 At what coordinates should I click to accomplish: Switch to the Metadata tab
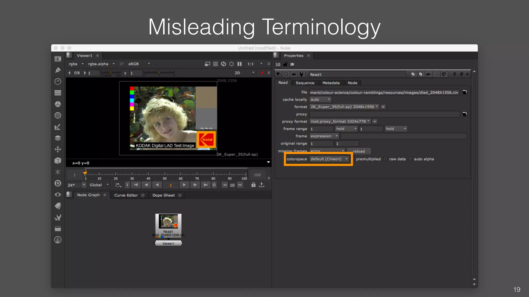point(331,83)
